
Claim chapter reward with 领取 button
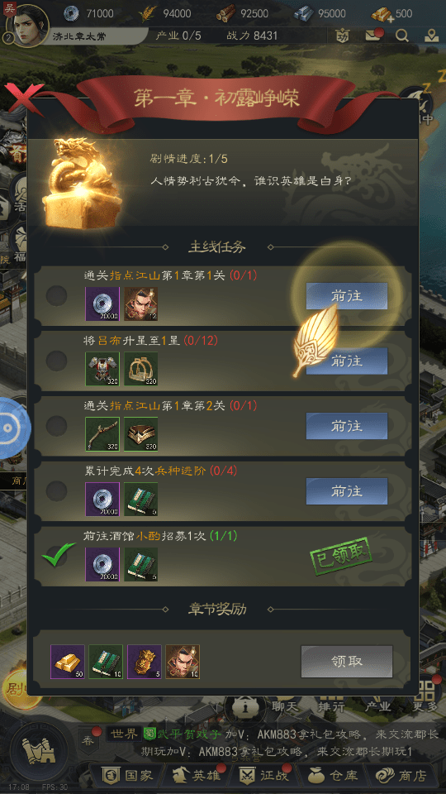point(347,662)
